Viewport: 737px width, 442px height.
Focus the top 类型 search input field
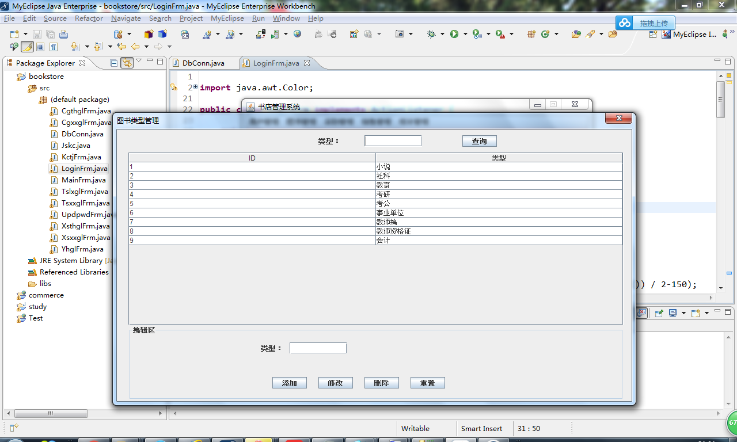point(393,141)
